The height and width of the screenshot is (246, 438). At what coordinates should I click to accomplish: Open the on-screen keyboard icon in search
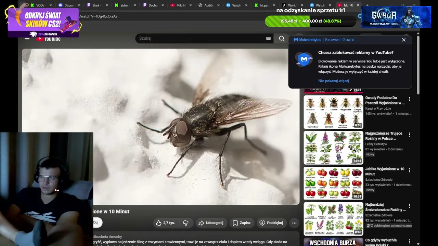268,39
